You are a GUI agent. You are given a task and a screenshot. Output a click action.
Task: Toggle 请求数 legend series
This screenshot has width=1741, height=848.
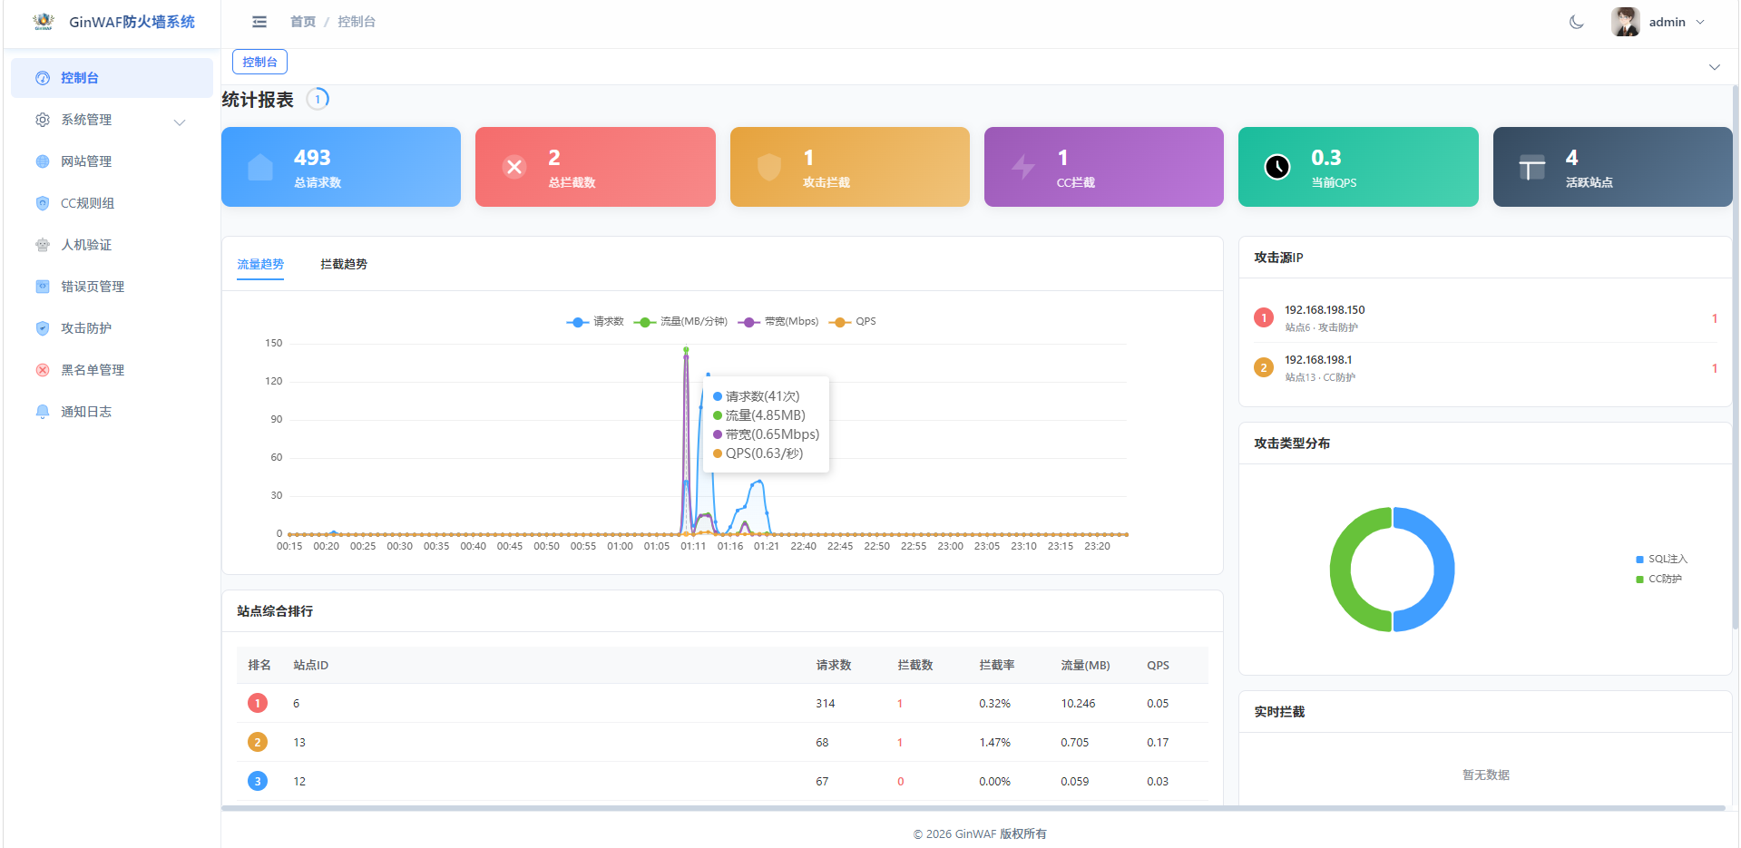coord(595,322)
